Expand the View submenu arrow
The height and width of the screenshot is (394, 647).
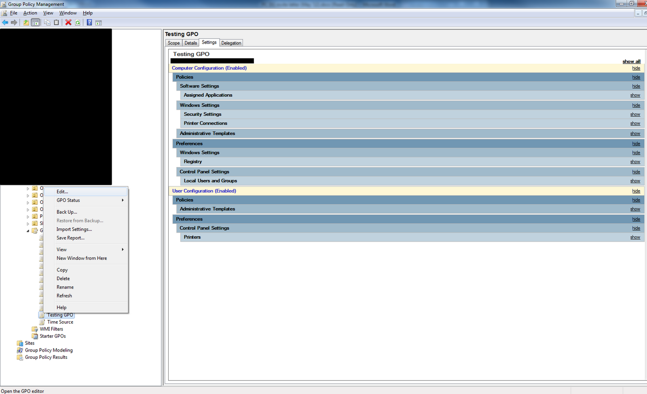123,250
